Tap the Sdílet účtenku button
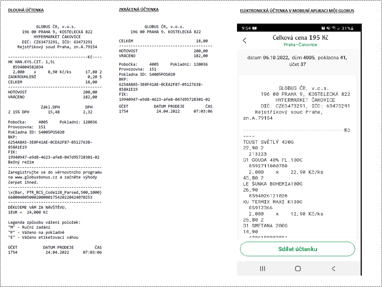The width and height of the screenshot is (382, 287). click(x=297, y=249)
